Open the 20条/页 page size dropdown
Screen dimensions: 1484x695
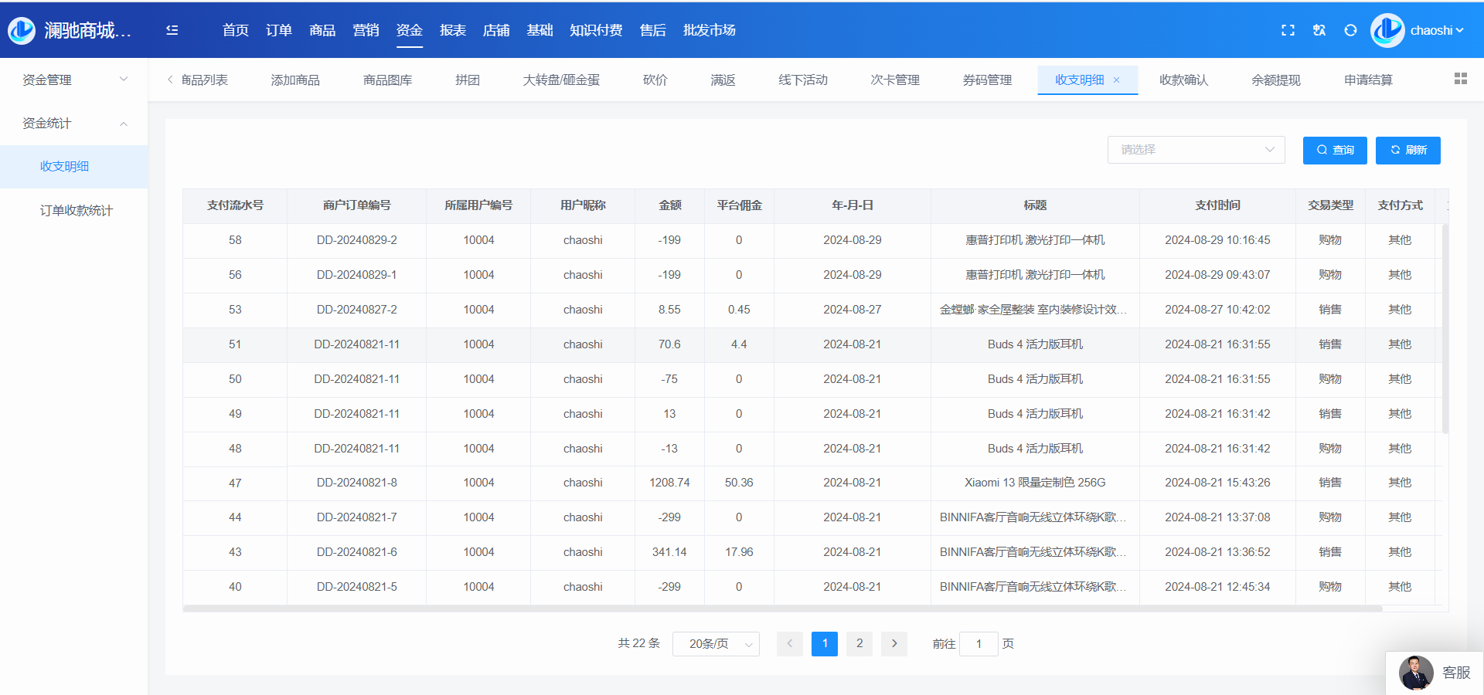(716, 644)
